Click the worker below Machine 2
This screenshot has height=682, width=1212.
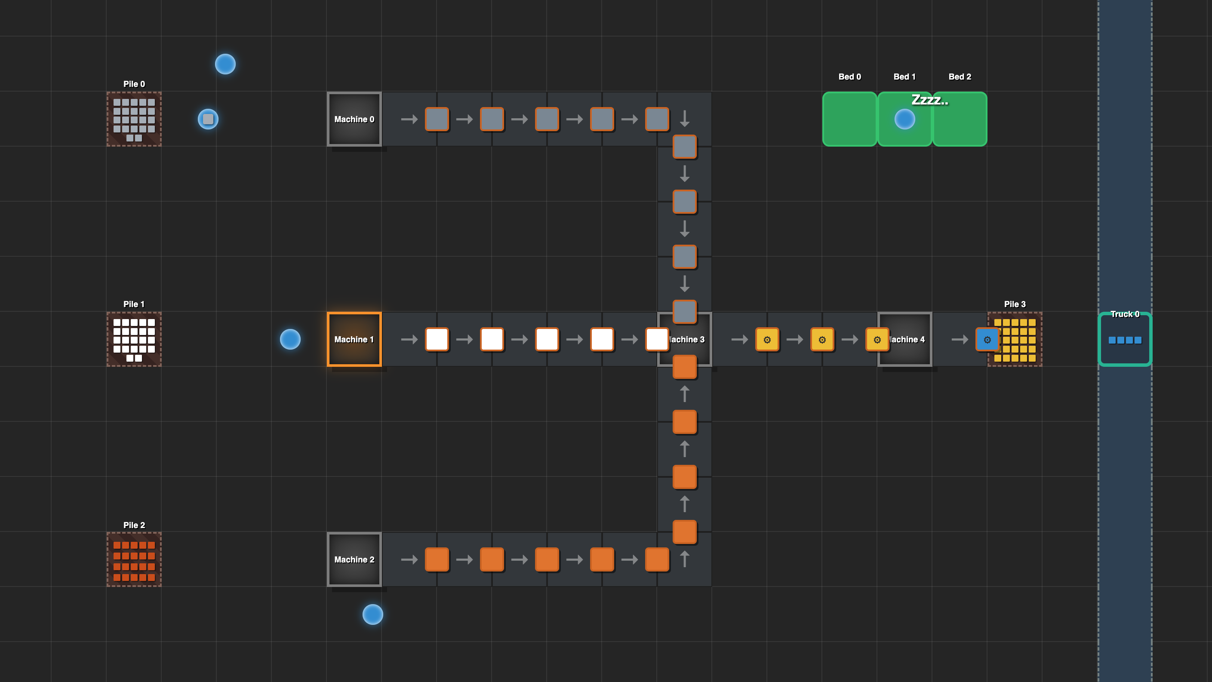coord(372,614)
